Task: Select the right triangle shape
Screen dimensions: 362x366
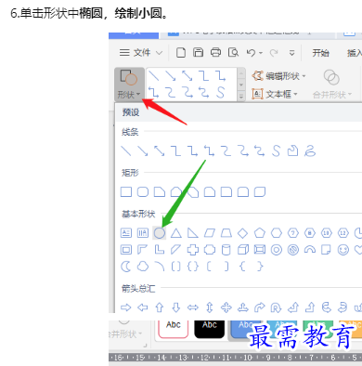Action: (193, 233)
